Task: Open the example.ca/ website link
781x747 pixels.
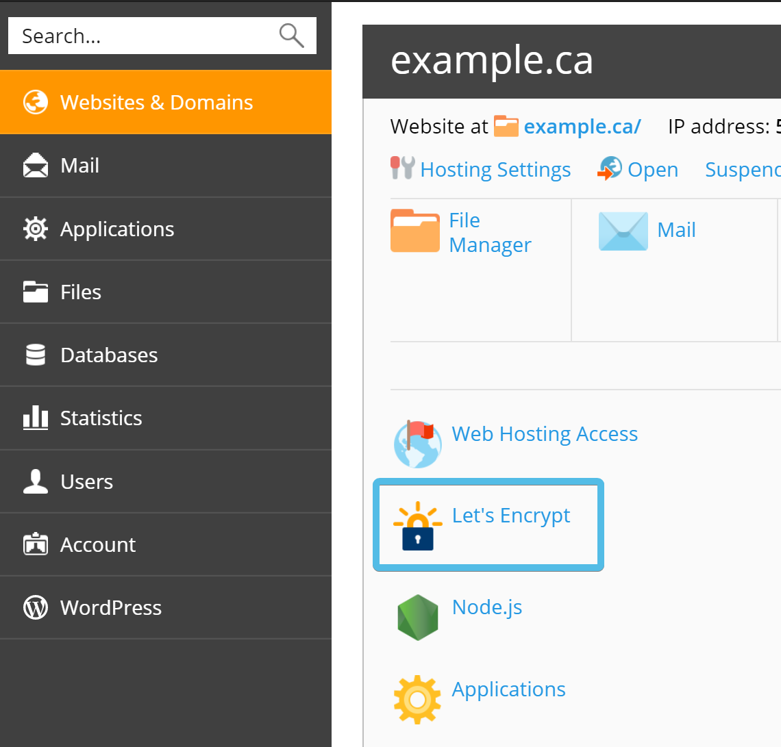Action: point(582,127)
